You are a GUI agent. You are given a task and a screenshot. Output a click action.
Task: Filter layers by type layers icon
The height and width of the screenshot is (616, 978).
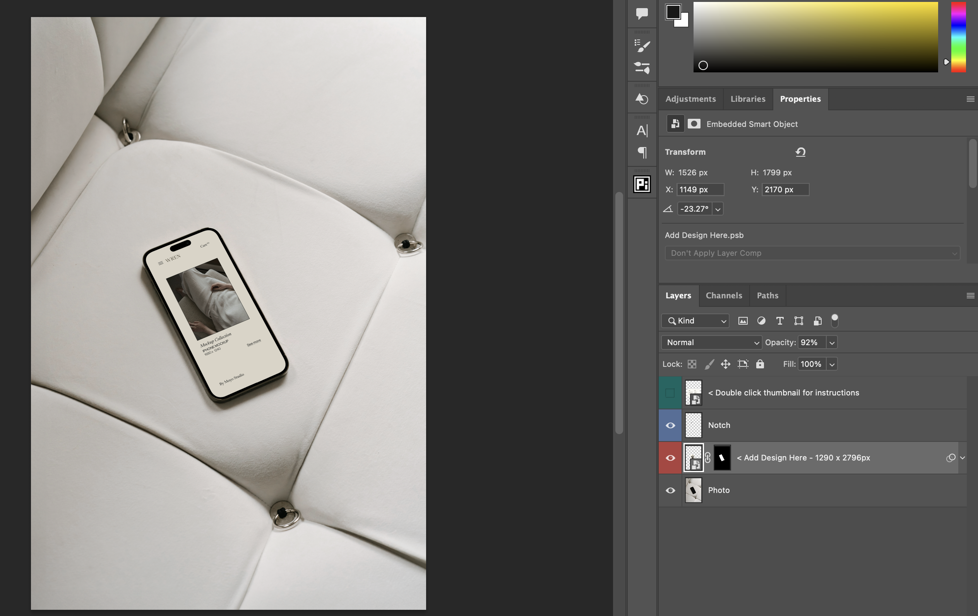(779, 321)
